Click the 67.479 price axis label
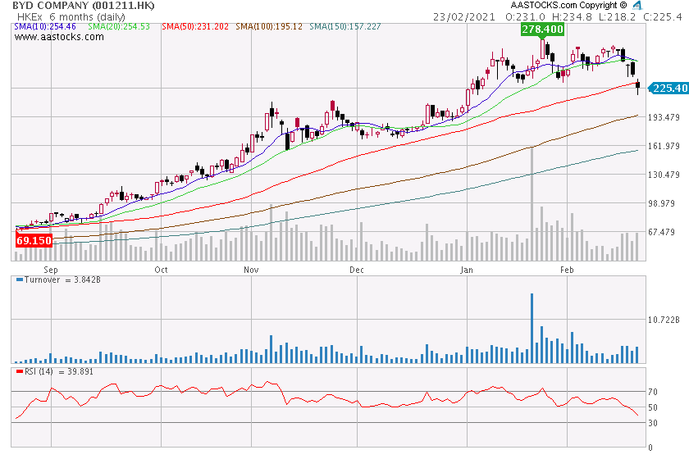The height and width of the screenshot is (459, 689). [661, 232]
